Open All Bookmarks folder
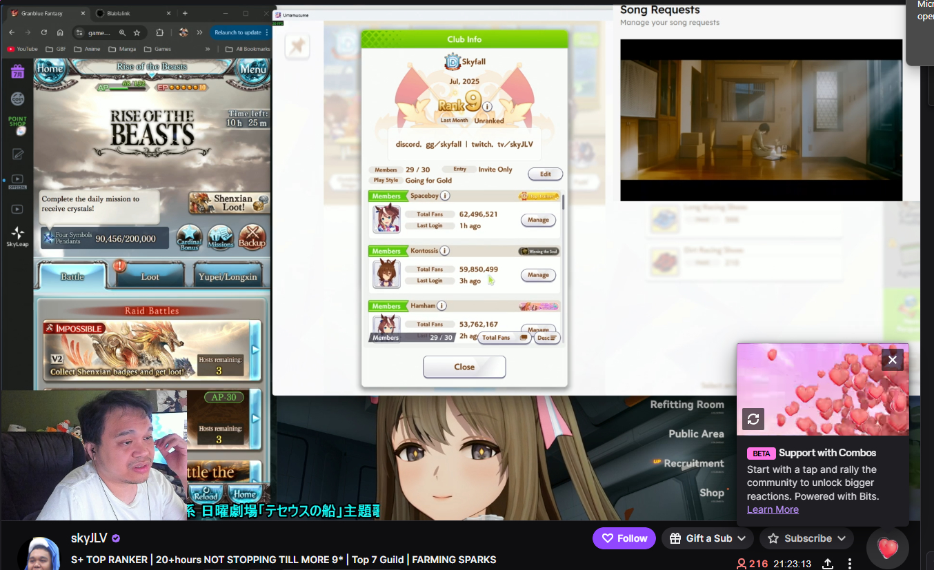The image size is (934, 570). click(x=248, y=49)
